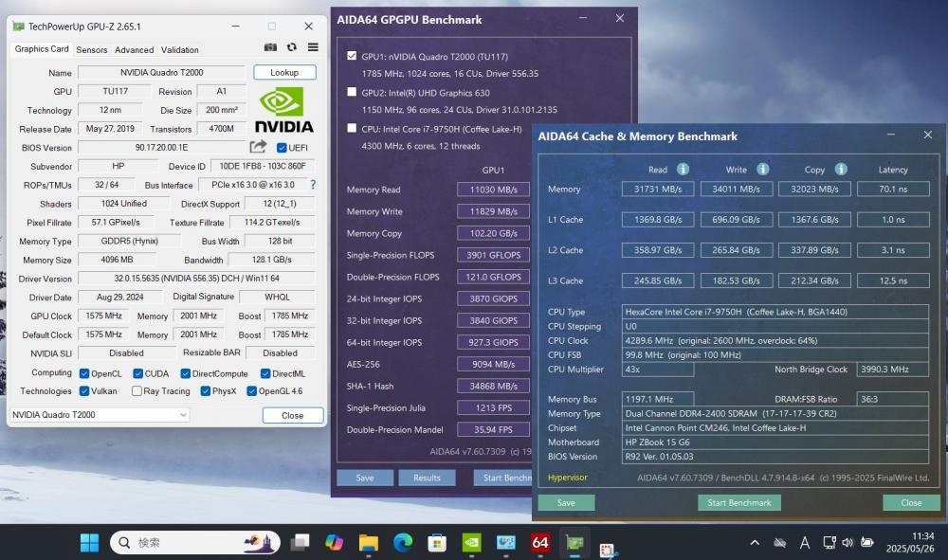Image resolution: width=948 pixels, height=560 pixels.
Task: Toggle the DirectCompute checkbox
Action: point(186,373)
